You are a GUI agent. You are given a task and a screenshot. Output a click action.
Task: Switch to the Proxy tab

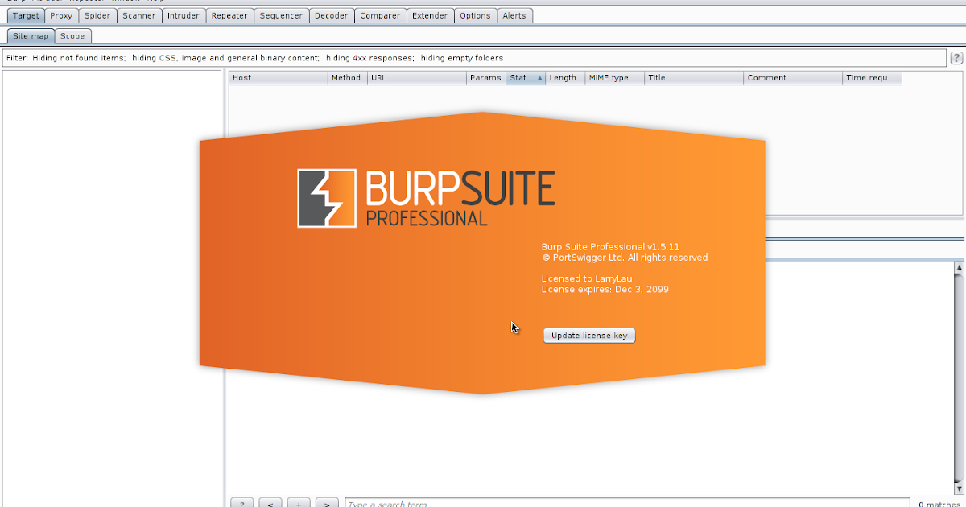tap(61, 15)
